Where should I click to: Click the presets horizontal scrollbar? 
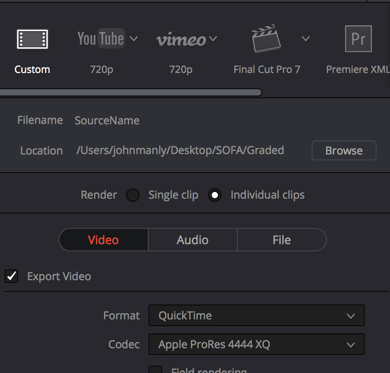tap(131, 92)
